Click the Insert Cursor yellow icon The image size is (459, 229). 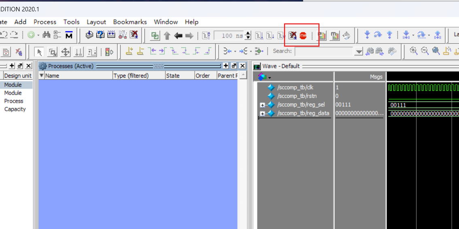[129, 51]
